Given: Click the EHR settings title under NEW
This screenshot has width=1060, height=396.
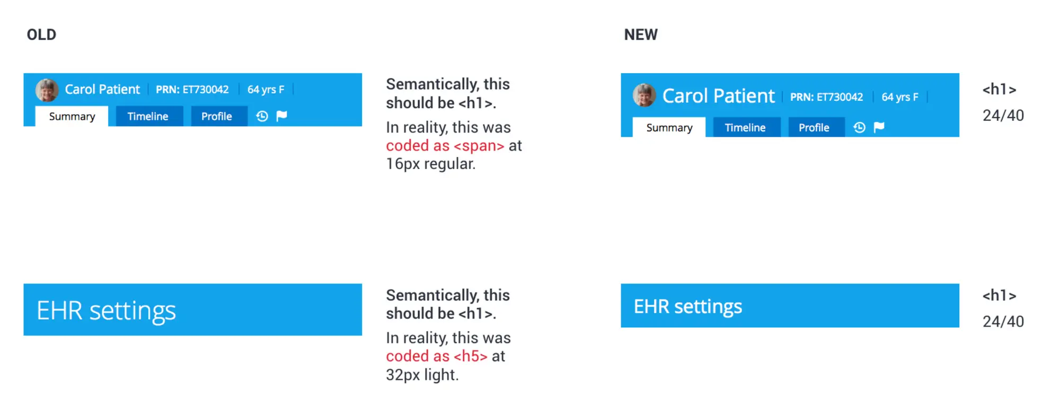Looking at the screenshot, I should 687,306.
